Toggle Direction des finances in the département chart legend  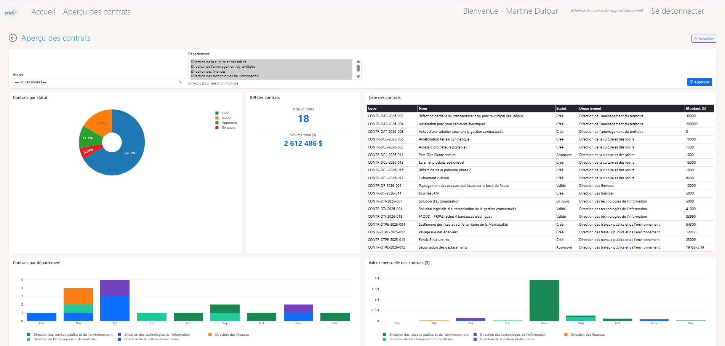point(232,335)
